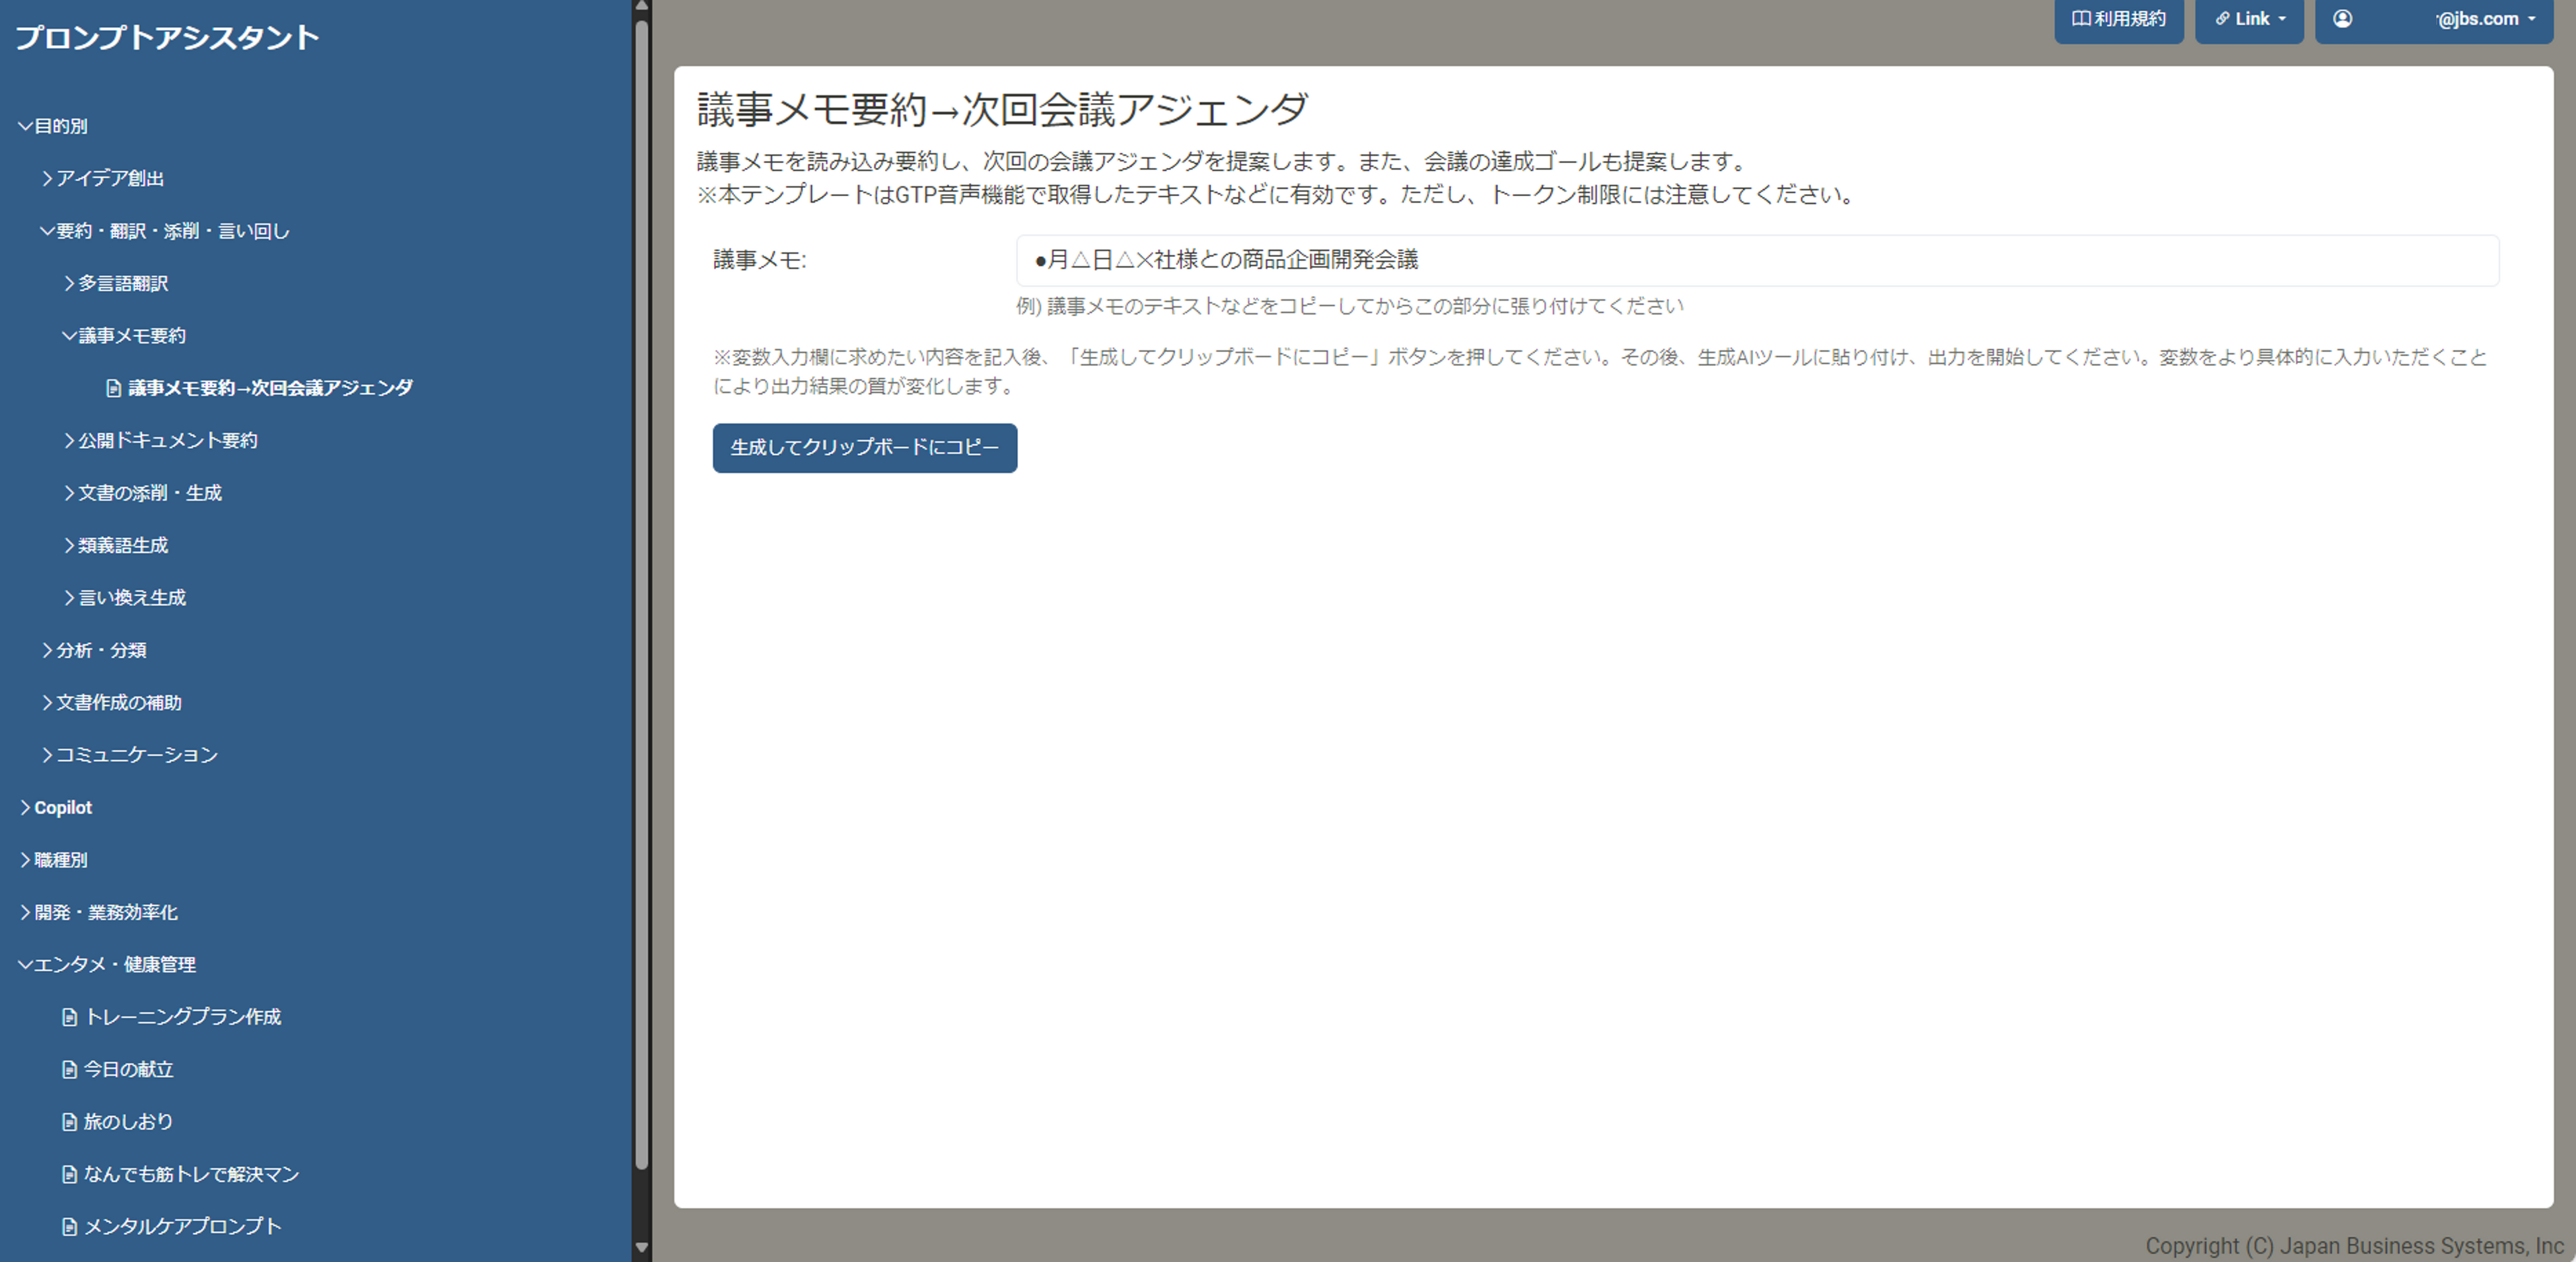
Task: Click the プロンプトアシスタント title link
Action: 167,37
